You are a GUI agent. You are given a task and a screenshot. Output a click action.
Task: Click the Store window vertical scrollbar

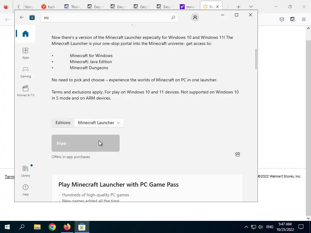[x=256, y=59]
